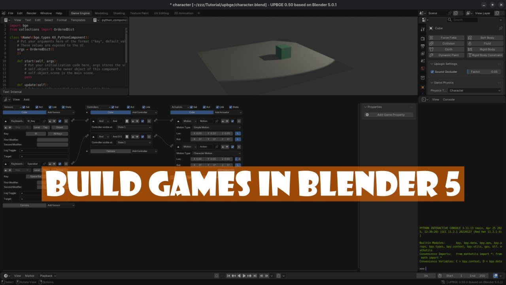Remove the Motion actuator named Motion

pyautogui.click(x=239, y=121)
